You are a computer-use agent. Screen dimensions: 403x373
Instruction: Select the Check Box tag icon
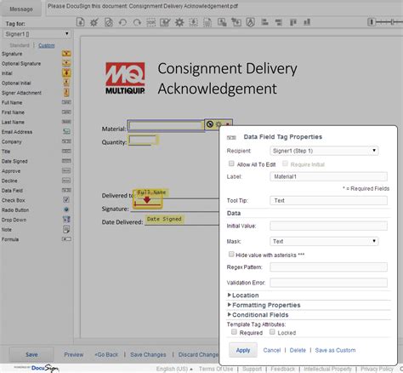(x=66, y=199)
